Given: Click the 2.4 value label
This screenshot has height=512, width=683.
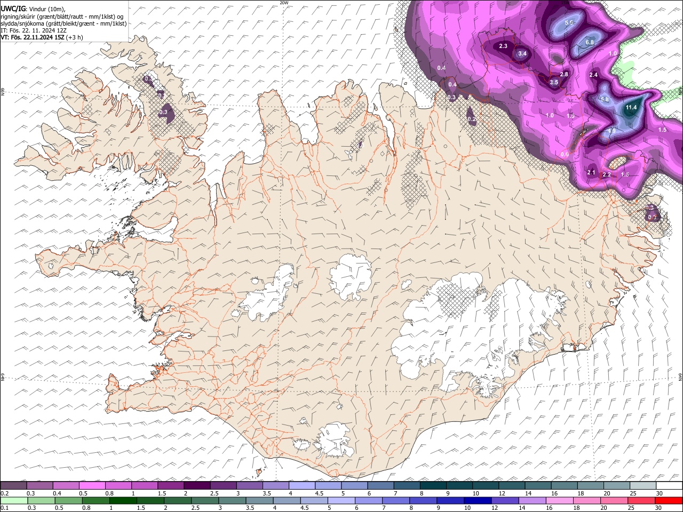Looking at the screenshot, I should [593, 75].
